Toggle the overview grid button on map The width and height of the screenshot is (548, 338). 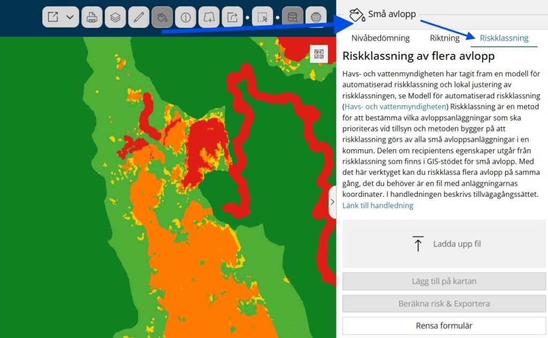click(x=319, y=53)
